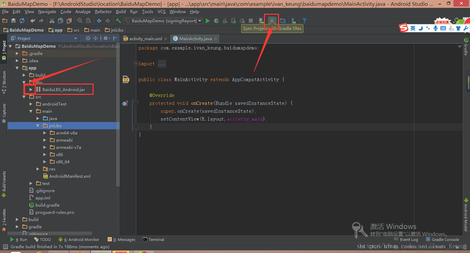The height and width of the screenshot is (253, 470).
Task: Toggle the 7: Structure tool window
Action: (x=4, y=82)
